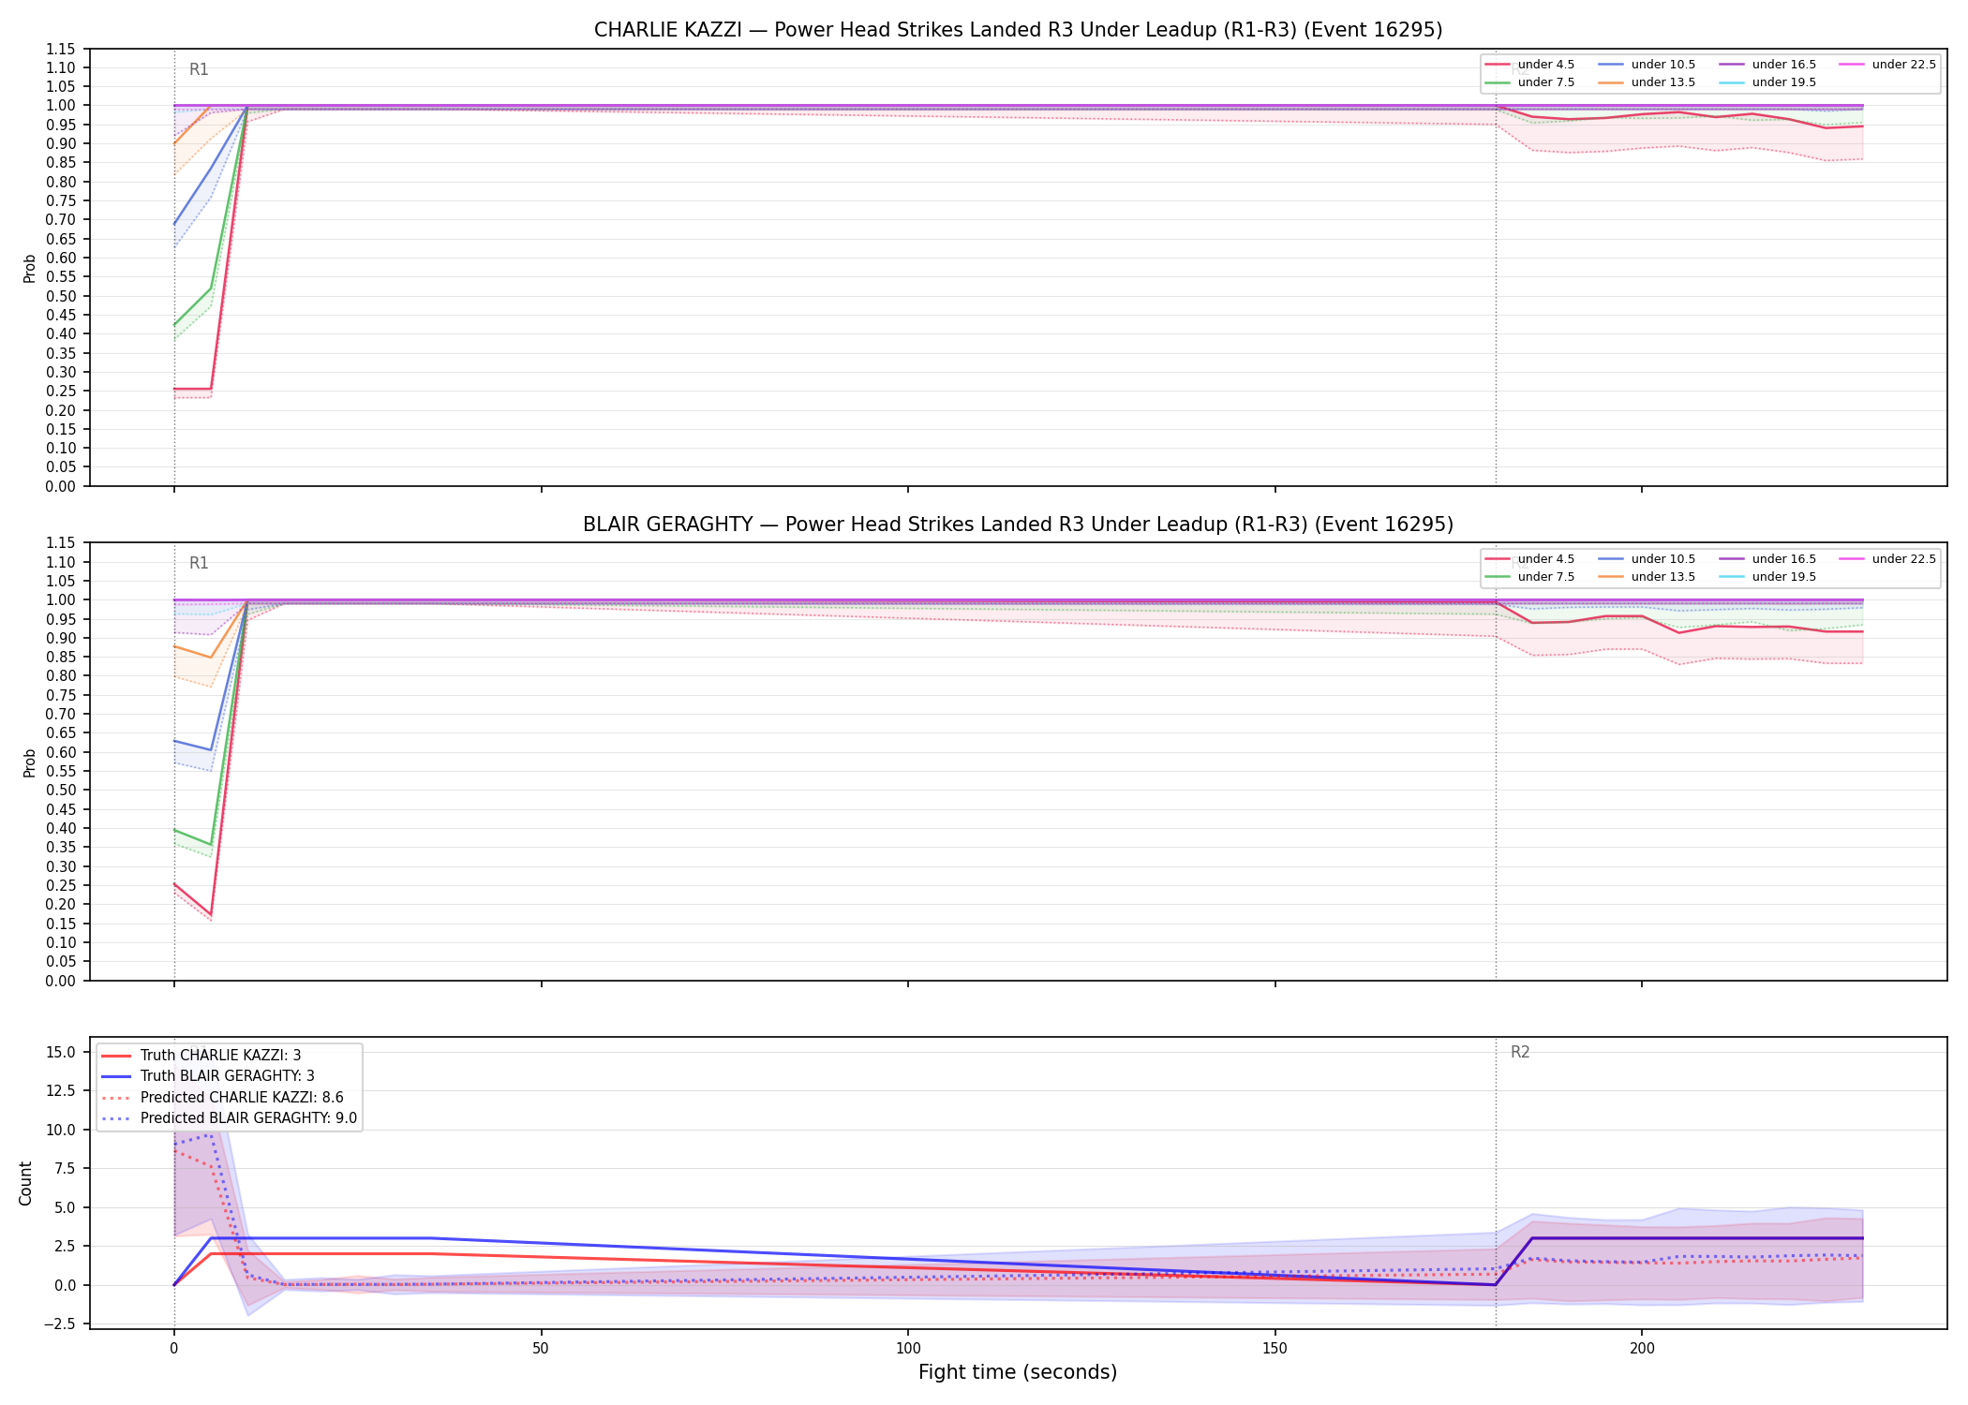Viewport: 1968px width, 1405px height.
Task: Click the 'Prob' label of the Geraghty chart
Action: 30,762
